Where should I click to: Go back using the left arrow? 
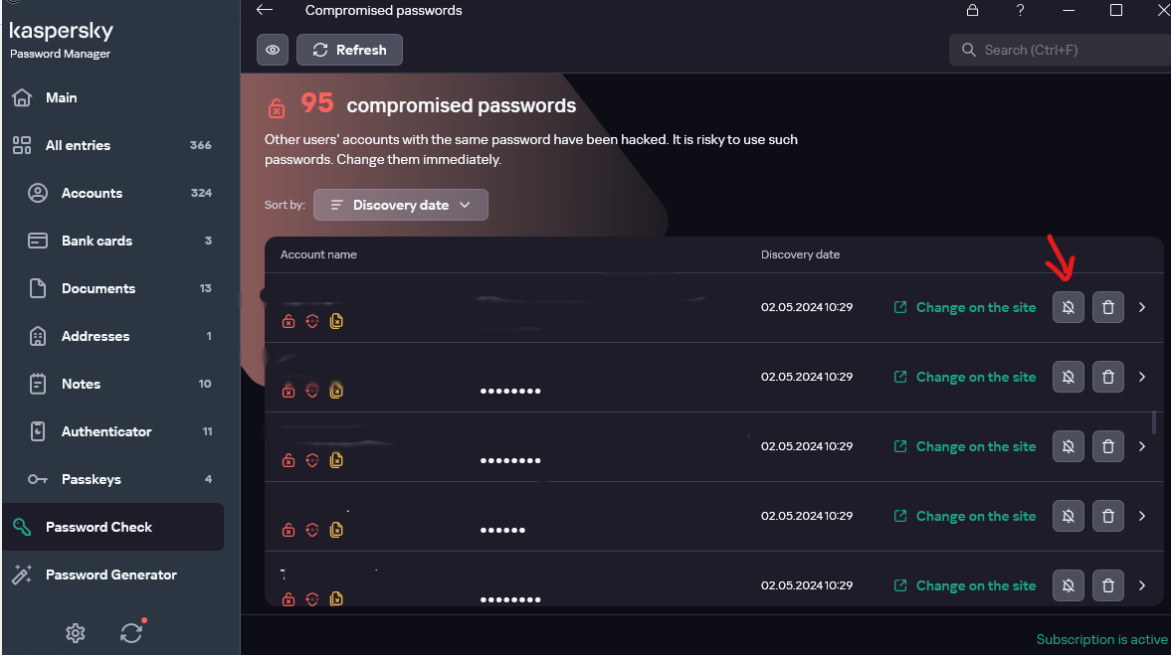[265, 11]
